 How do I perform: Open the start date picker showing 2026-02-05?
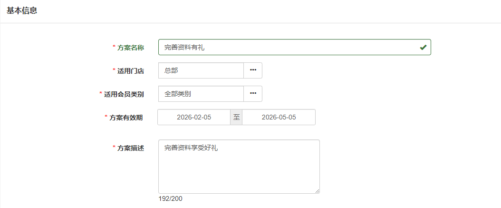tap(194, 117)
